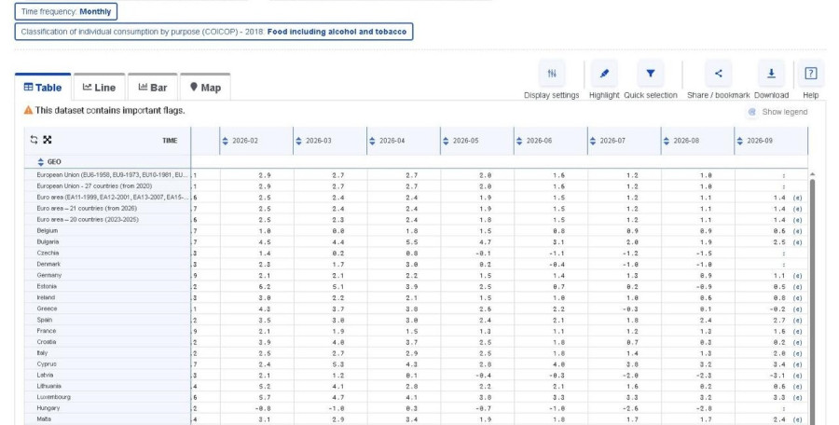Select the Denmark row label
The width and height of the screenshot is (839, 425).
point(48,265)
